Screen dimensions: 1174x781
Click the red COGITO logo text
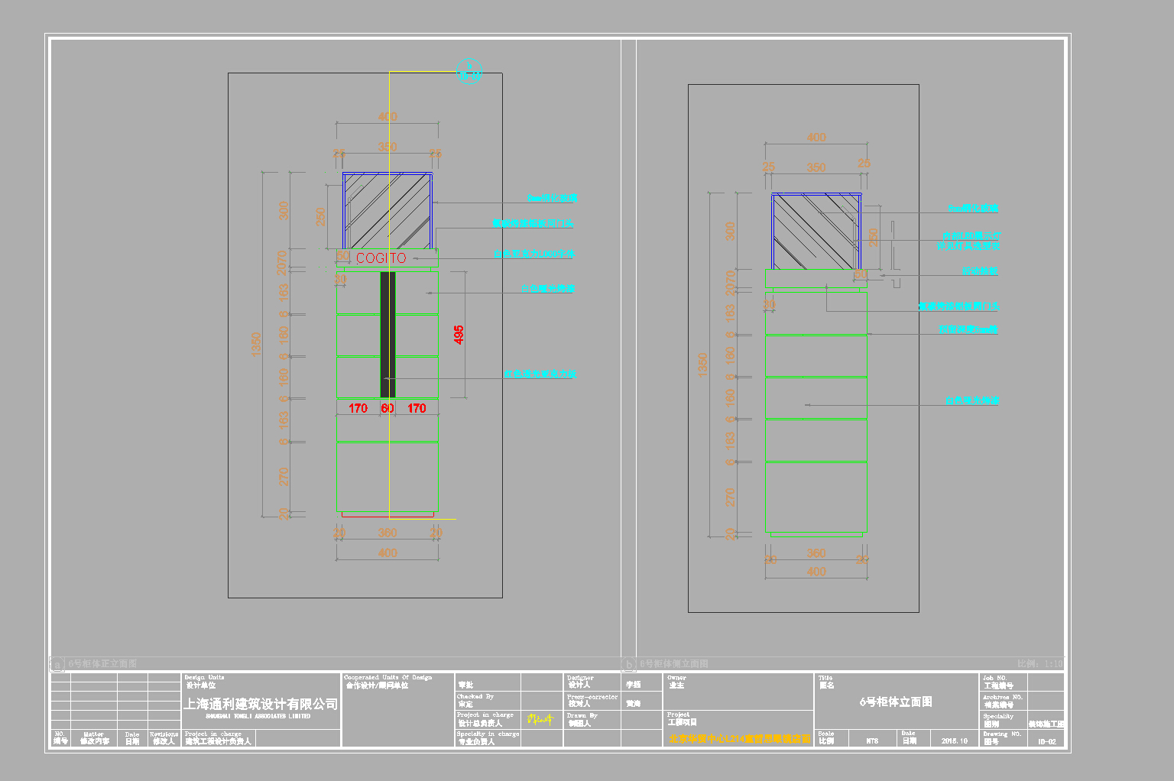(381, 258)
